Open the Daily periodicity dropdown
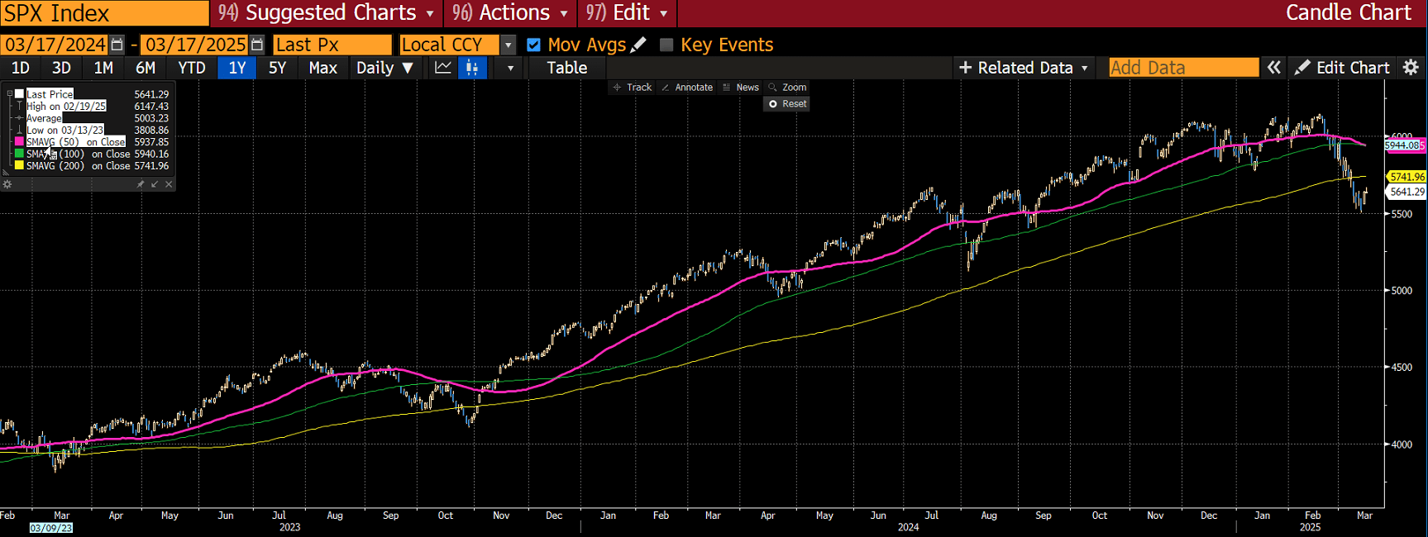The image size is (1428, 537). tap(384, 68)
